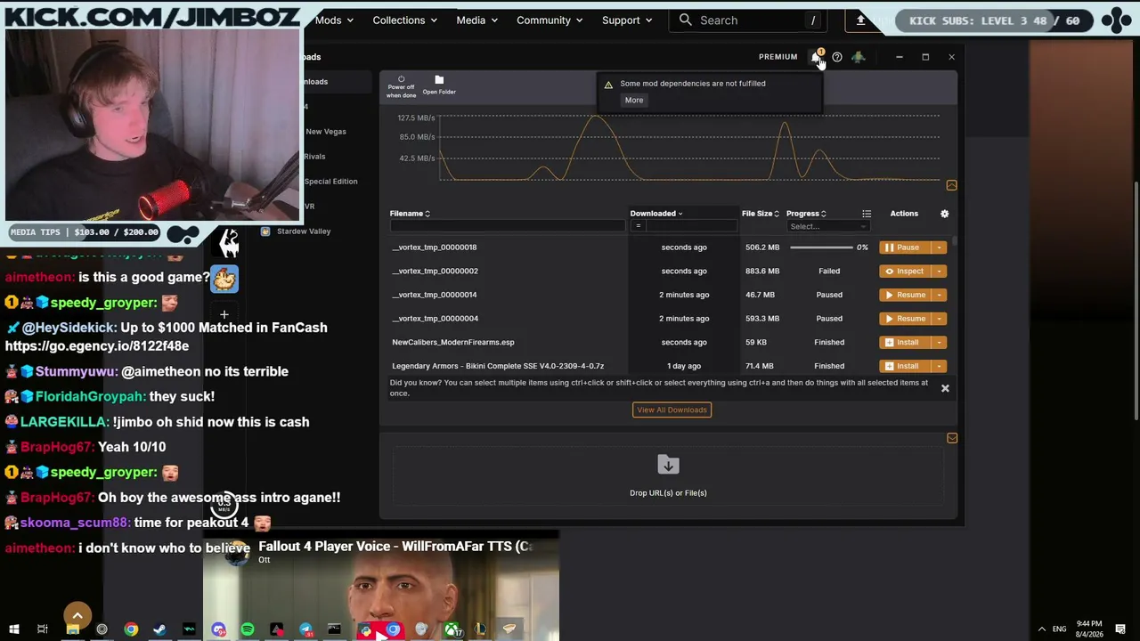
Task: Click the Downloaded date filter field
Action: 691,226
